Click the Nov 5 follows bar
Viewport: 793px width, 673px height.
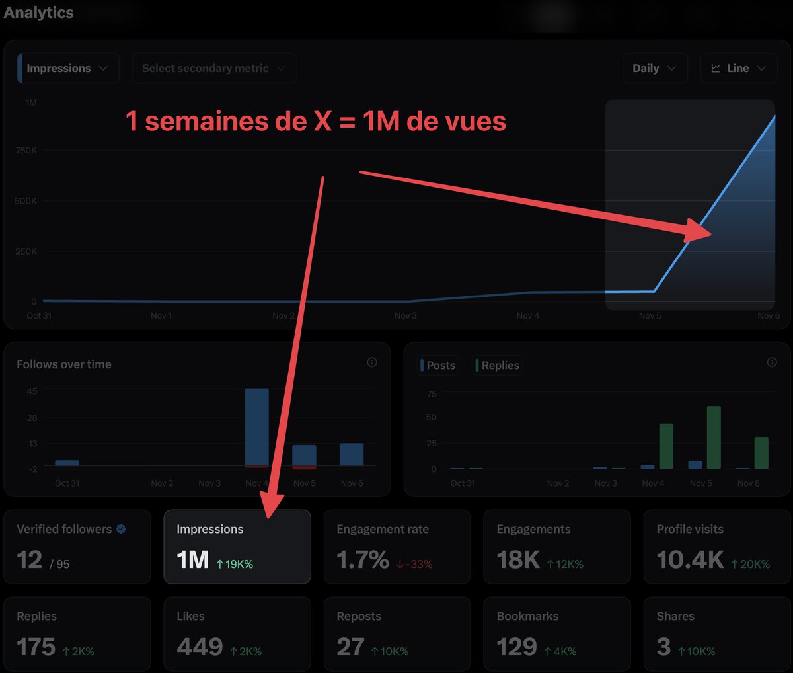[305, 456]
